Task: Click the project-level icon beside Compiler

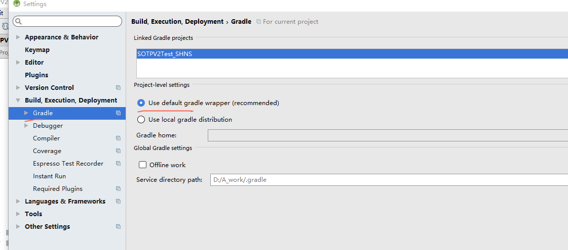Action: click(x=118, y=138)
